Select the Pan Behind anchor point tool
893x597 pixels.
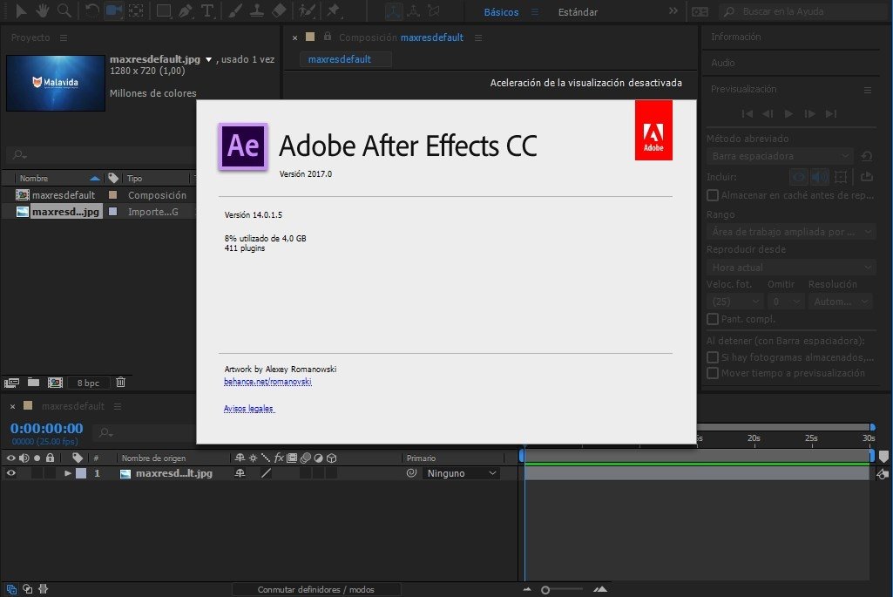pos(136,10)
